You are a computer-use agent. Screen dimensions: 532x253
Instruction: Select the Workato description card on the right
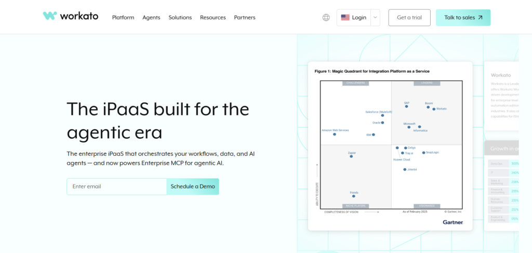[501, 96]
